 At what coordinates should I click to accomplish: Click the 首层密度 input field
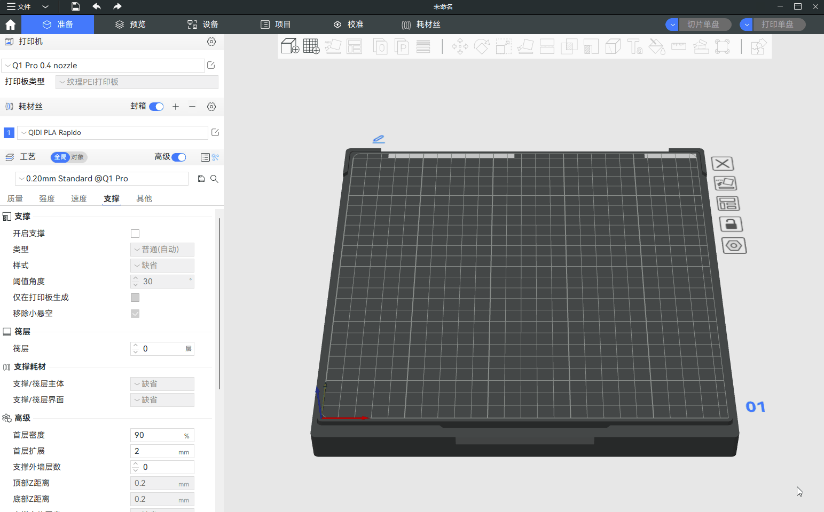[x=156, y=435]
